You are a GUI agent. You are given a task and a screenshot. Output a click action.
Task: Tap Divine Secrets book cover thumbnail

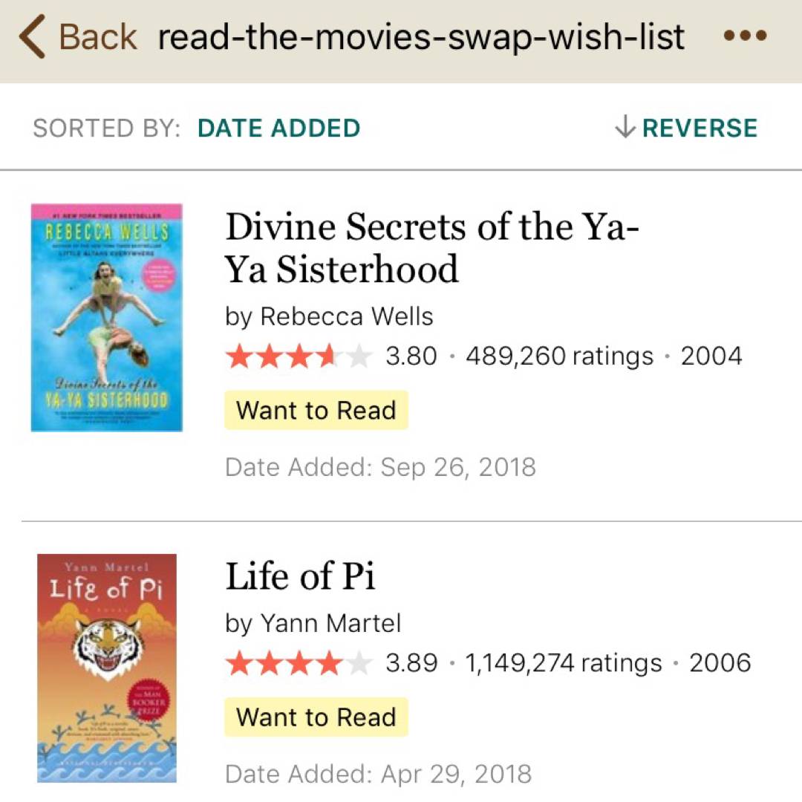(107, 318)
